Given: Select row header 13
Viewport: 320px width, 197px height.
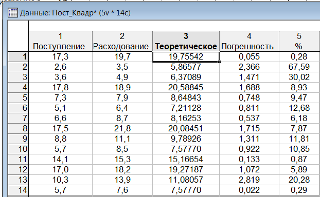Looking at the screenshot, I should pyautogui.click(x=18, y=180).
